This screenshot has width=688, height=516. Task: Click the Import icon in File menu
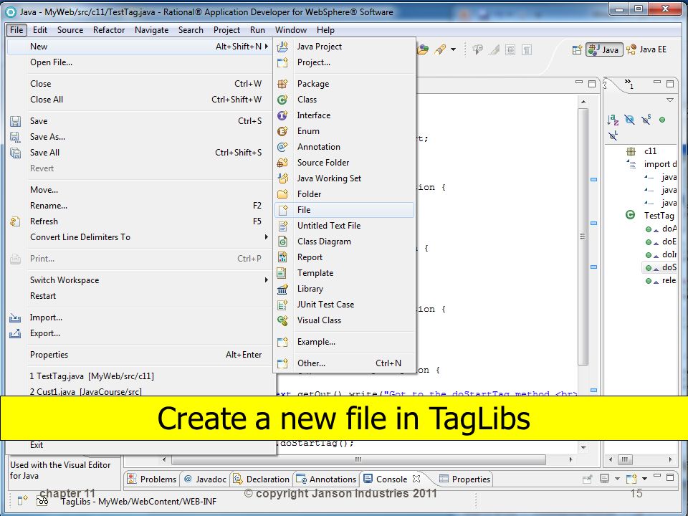tap(15, 317)
